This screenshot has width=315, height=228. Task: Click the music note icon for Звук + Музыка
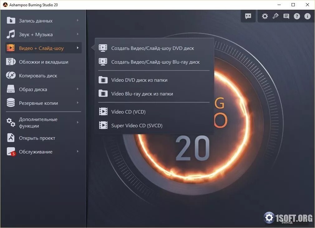(x=11, y=34)
